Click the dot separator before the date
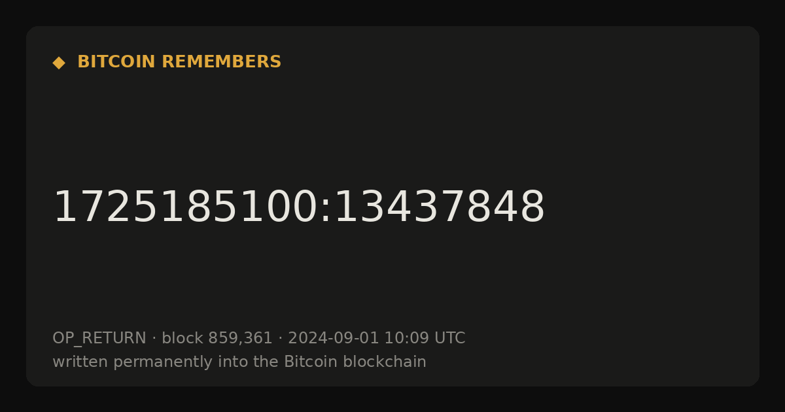 point(280,339)
